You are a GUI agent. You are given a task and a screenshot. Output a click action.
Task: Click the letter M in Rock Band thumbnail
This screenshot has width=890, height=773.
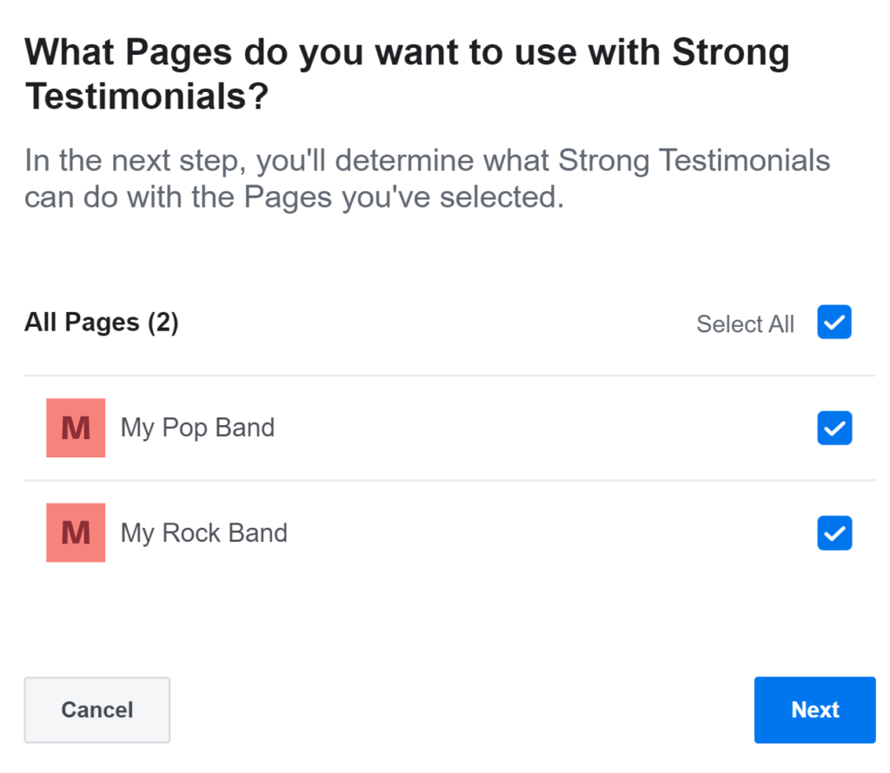[x=76, y=533]
